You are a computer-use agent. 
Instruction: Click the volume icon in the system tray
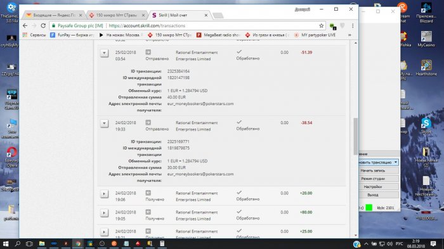coord(389,244)
